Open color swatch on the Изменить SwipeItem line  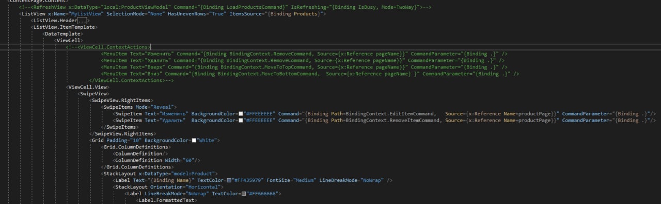coord(241,113)
